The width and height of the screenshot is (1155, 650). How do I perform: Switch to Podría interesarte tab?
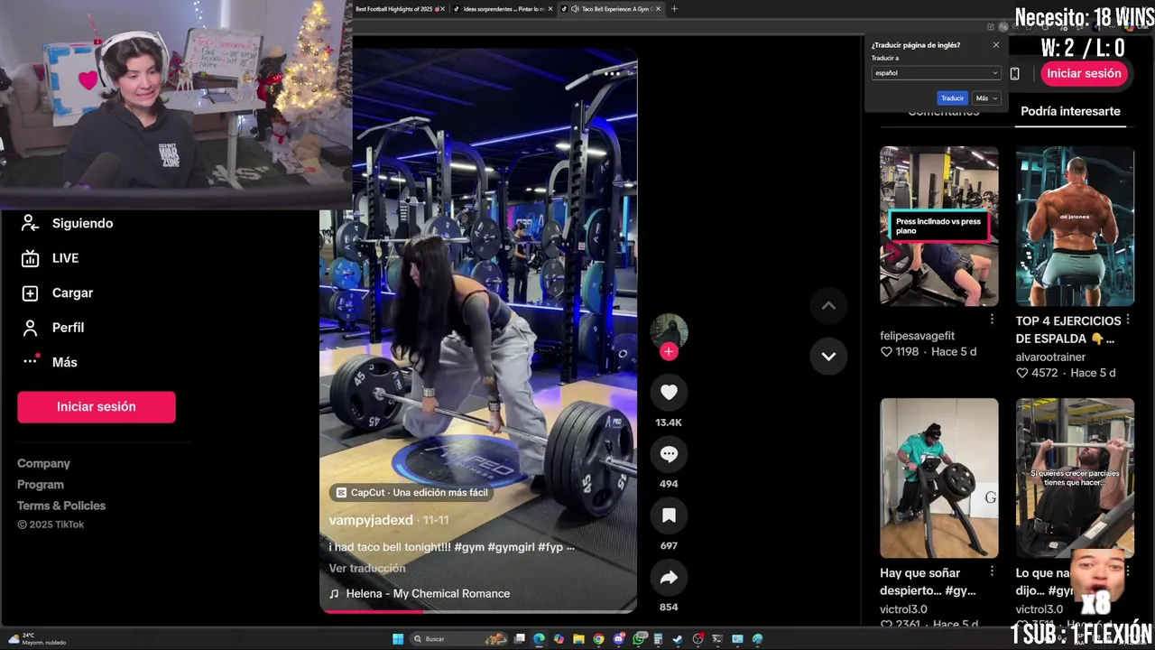[1070, 111]
